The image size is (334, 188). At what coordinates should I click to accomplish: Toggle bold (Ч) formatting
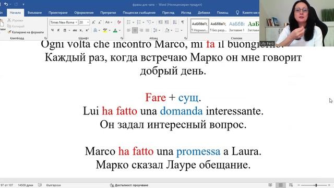[x=52, y=30]
